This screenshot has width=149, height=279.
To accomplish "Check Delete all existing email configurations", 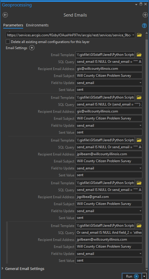I will [x=8, y=42].
